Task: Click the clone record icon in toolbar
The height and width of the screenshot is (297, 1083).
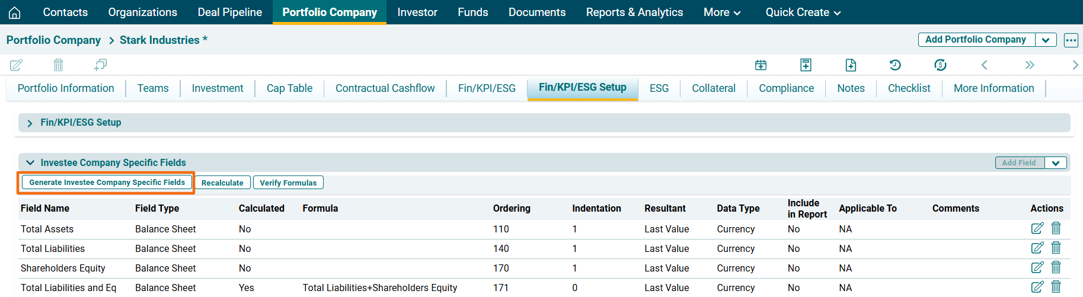Action: (x=100, y=65)
